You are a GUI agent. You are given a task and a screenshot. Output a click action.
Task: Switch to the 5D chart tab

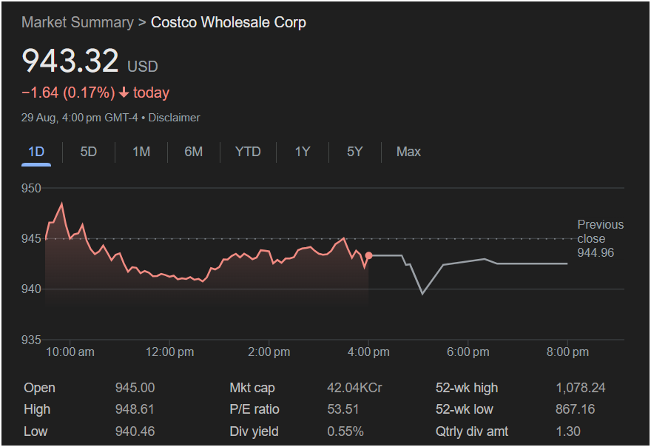pyautogui.click(x=88, y=152)
